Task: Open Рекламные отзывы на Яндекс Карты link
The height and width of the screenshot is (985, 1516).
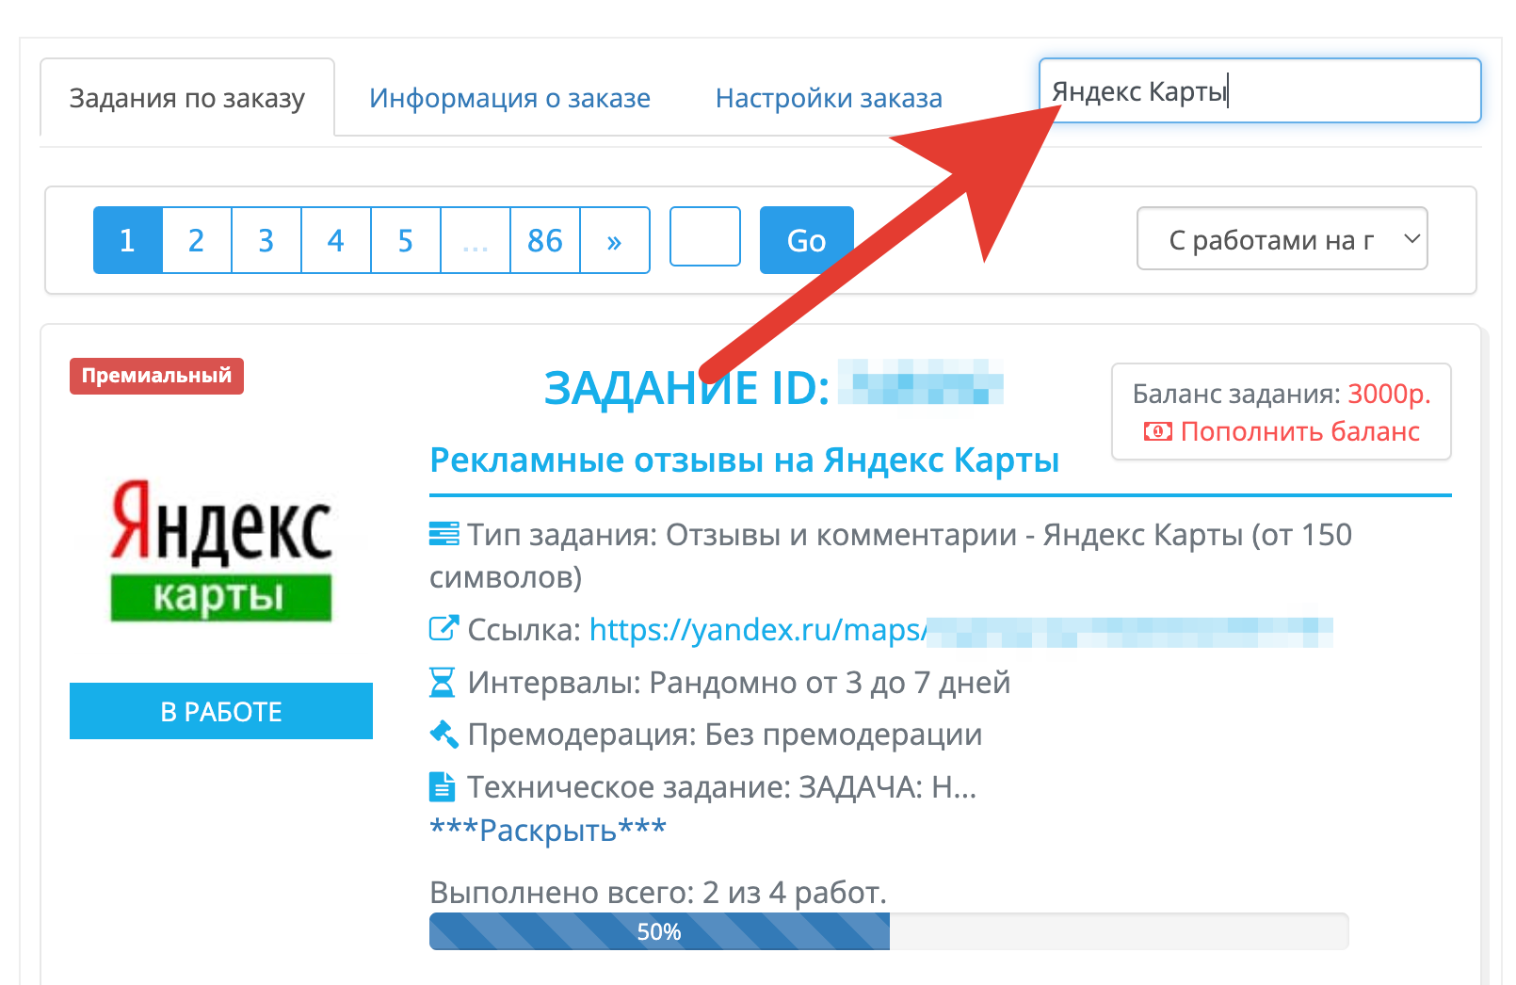Action: pyautogui.click(x=744, y=460)
